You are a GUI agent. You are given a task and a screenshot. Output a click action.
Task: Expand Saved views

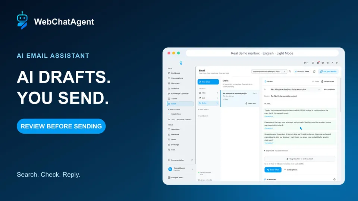coord(203,116)
